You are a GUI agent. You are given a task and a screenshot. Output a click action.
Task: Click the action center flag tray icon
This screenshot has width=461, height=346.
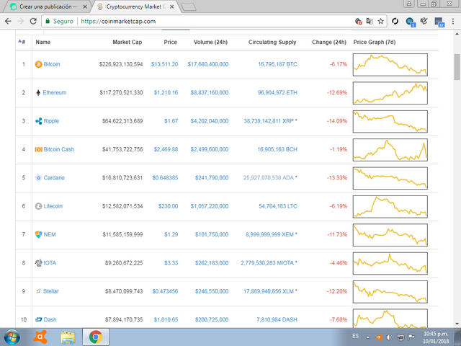click(411, 337)
